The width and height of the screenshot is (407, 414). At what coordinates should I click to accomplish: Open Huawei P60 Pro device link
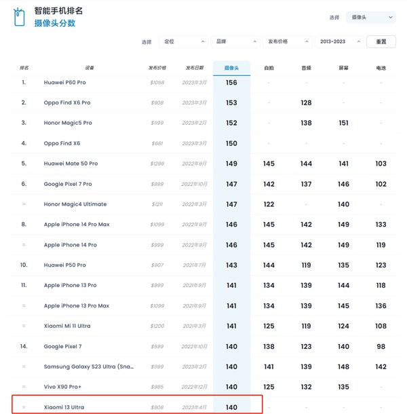tap(65, 82)
